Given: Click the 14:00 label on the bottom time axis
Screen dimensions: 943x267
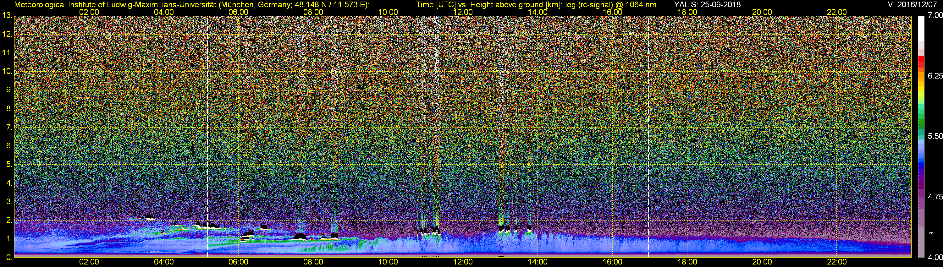Looking at the screenshot, I should click(538, 262).
